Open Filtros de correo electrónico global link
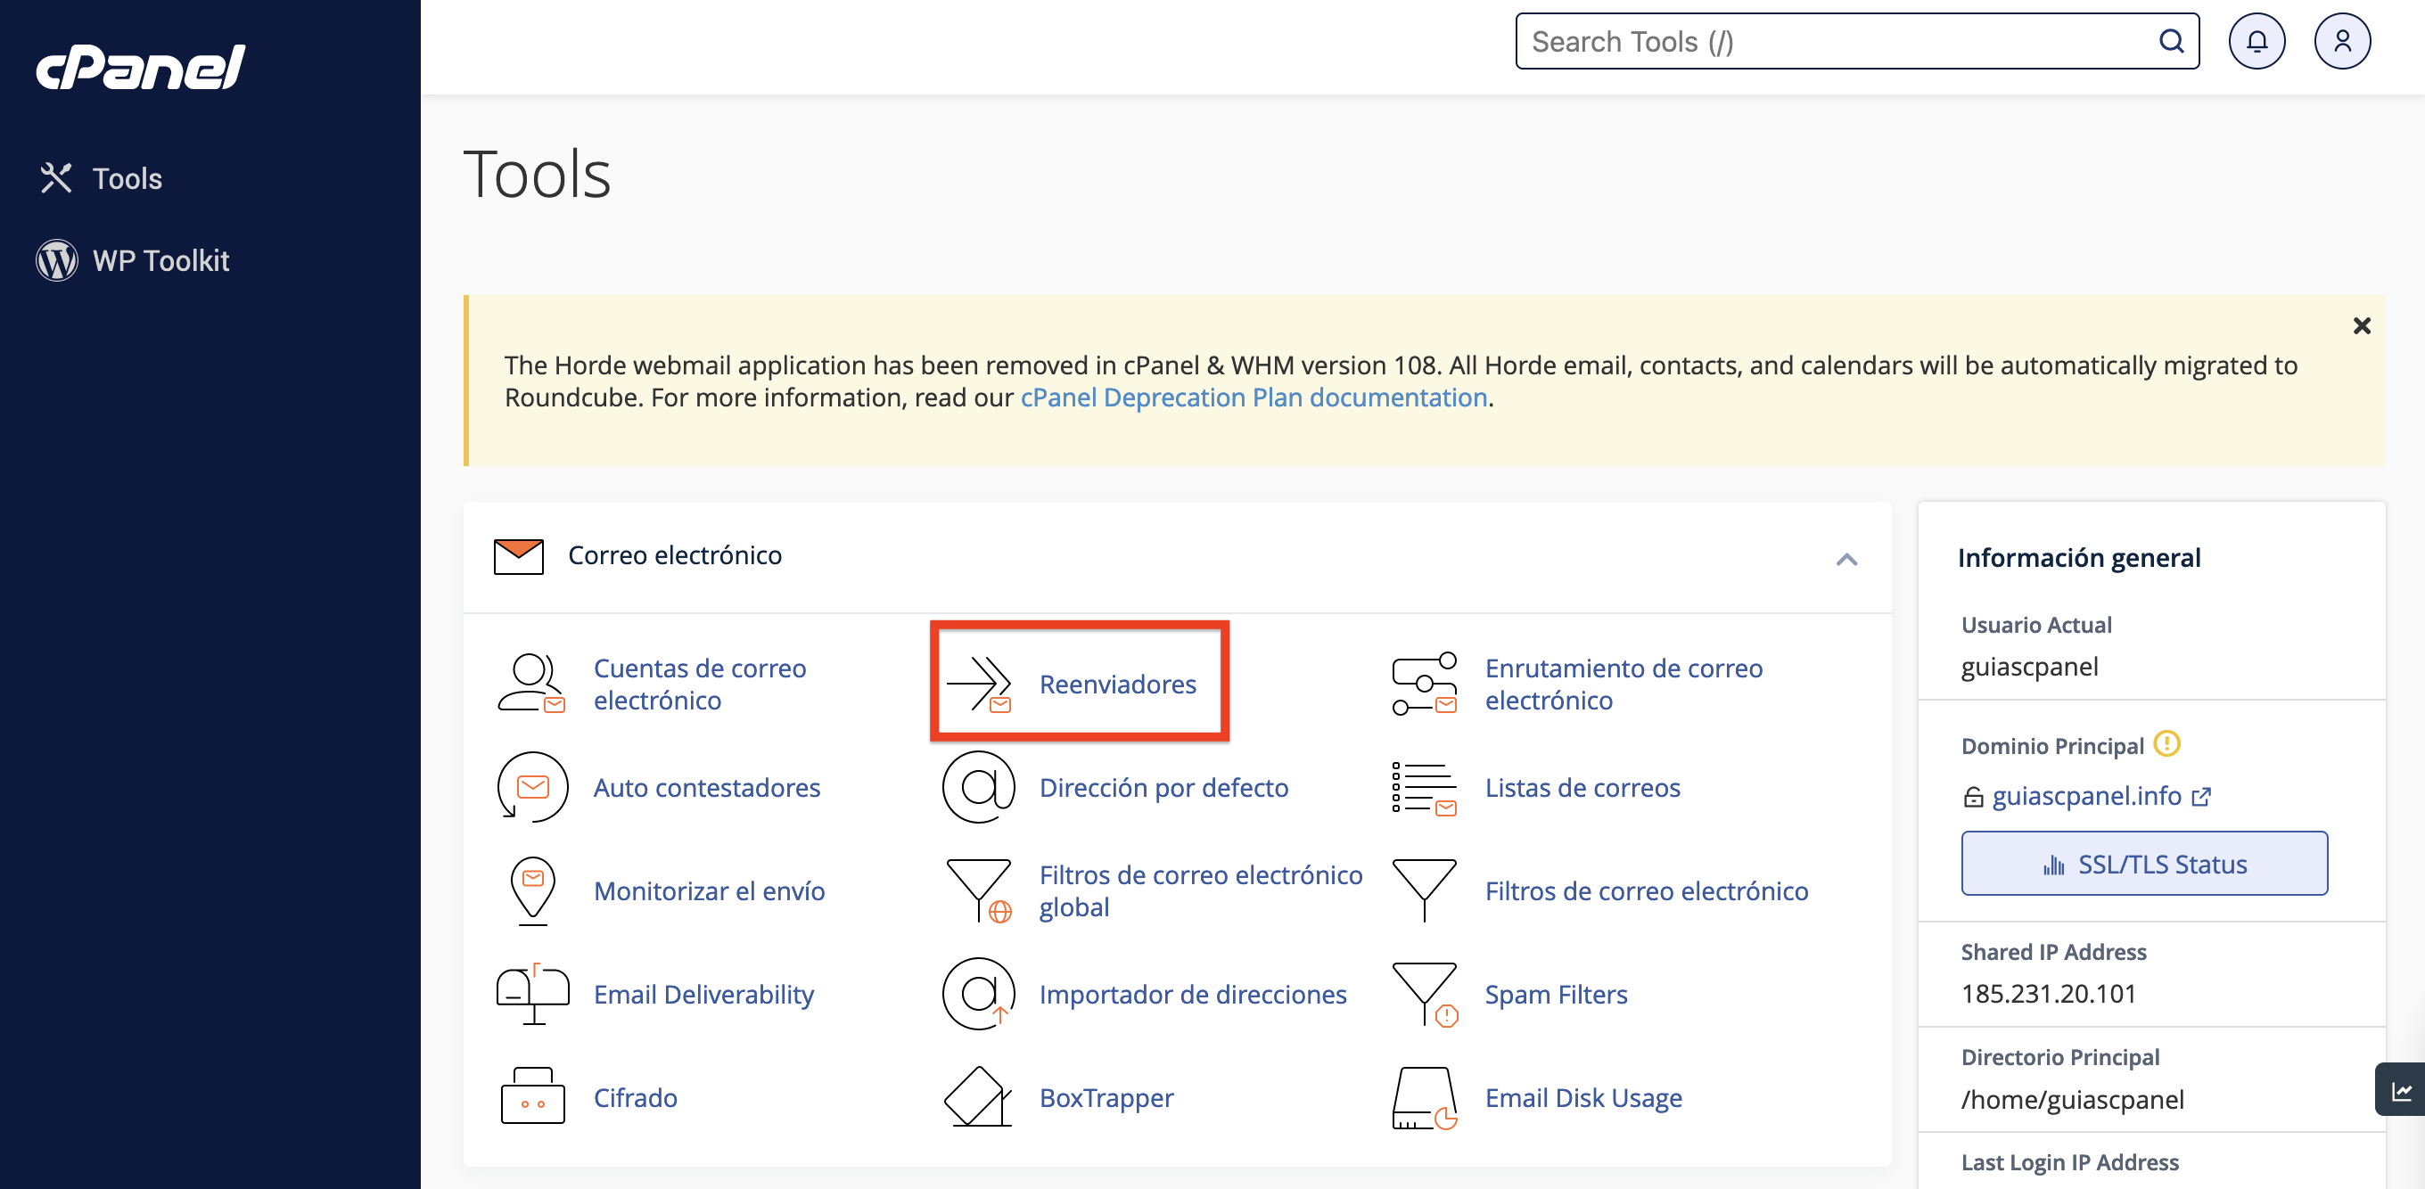The height and width of the screenshot is (1189, 2425). coord(1200,890)
